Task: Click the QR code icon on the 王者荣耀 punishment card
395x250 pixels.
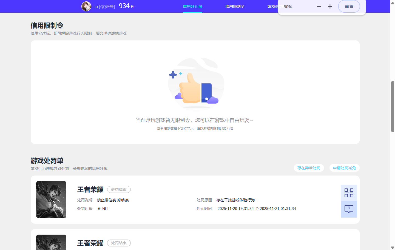Action: [x=348, y=193]
